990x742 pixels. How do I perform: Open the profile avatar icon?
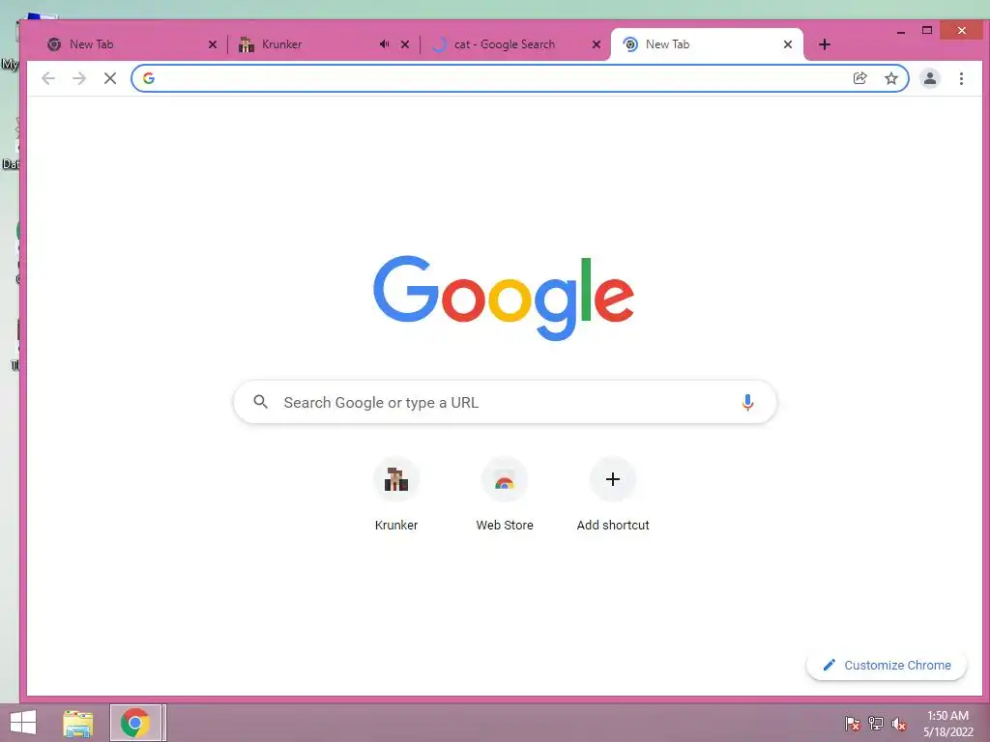click(930, 78)
